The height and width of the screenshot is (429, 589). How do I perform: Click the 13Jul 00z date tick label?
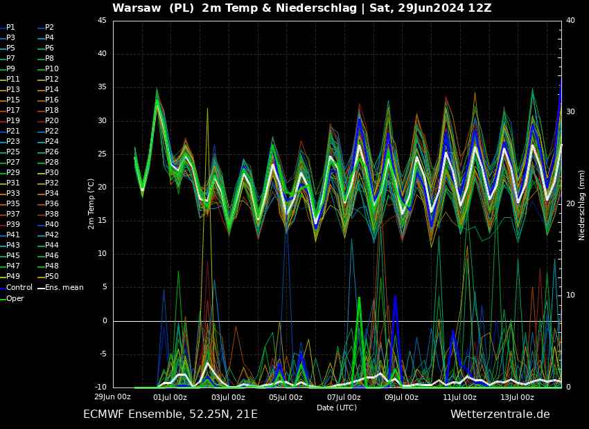pyautogui.click(x=517, y=397)
